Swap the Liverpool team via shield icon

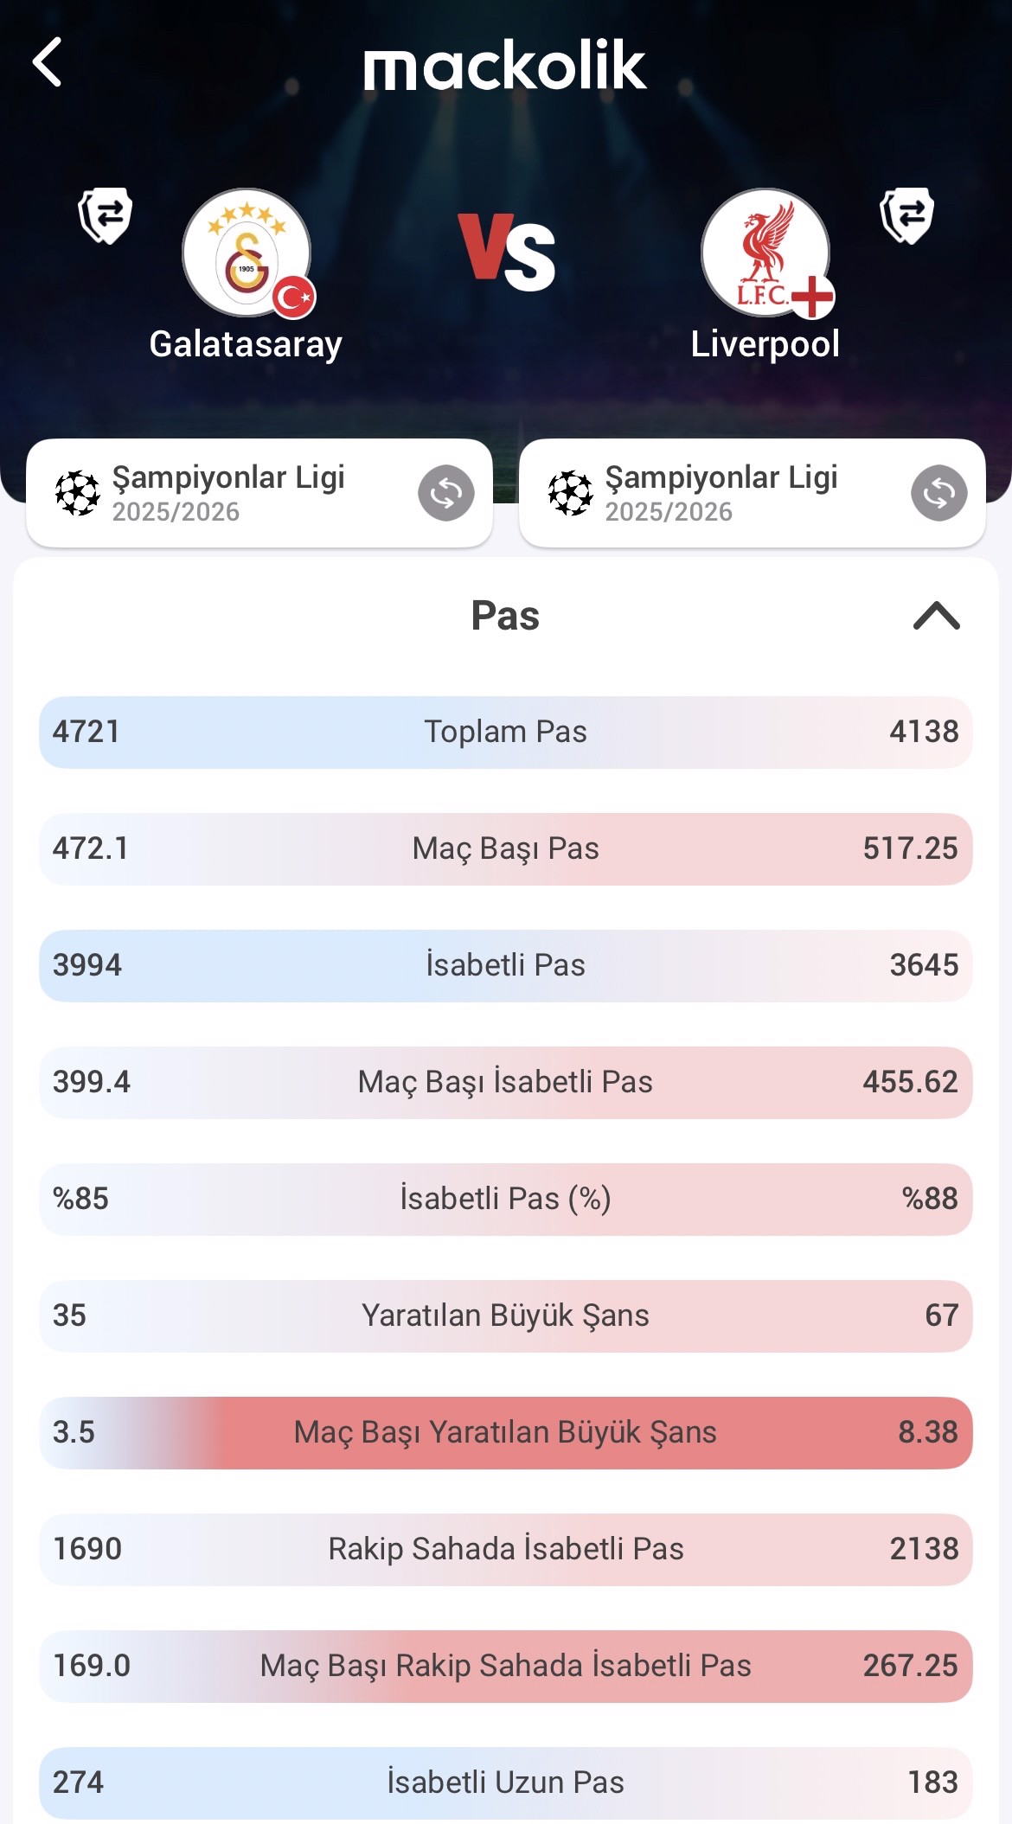[x=906, y=215]
